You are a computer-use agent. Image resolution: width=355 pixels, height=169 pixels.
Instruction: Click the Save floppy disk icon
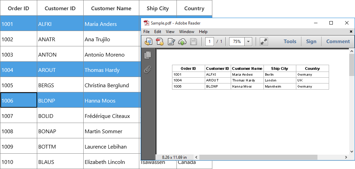point(193,42)
